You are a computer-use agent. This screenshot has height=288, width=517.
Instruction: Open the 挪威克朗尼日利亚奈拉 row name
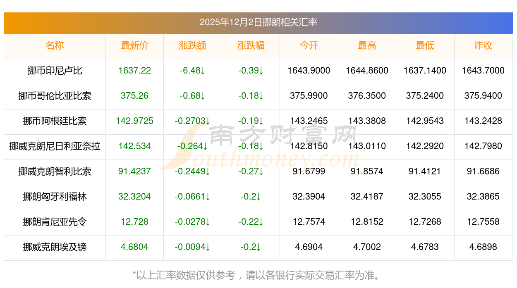(x=55, y=146)
